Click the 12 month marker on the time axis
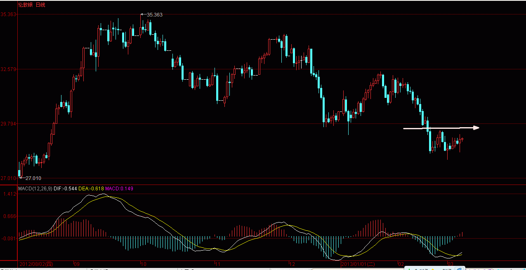The height and width of the screenshot is (270, 526). coord(292,263)
